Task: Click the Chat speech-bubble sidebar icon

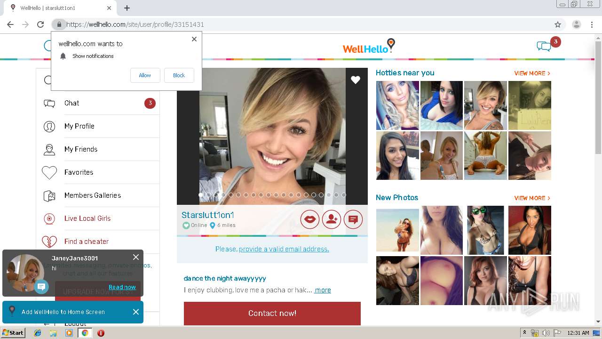Action: click(49, 103)
